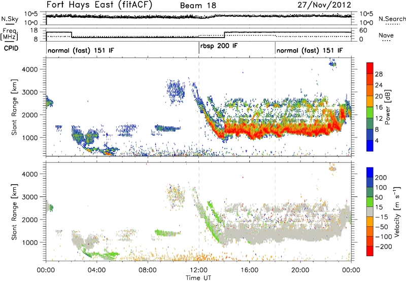Click the 'Time UT' axis title
Viewport: 406px width, 281px height.
(x=198, y=277)
